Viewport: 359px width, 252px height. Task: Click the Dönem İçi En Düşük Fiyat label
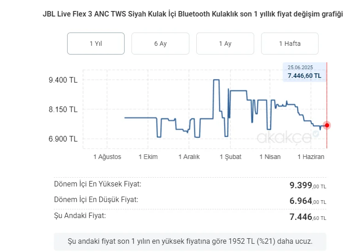(96, 200)
